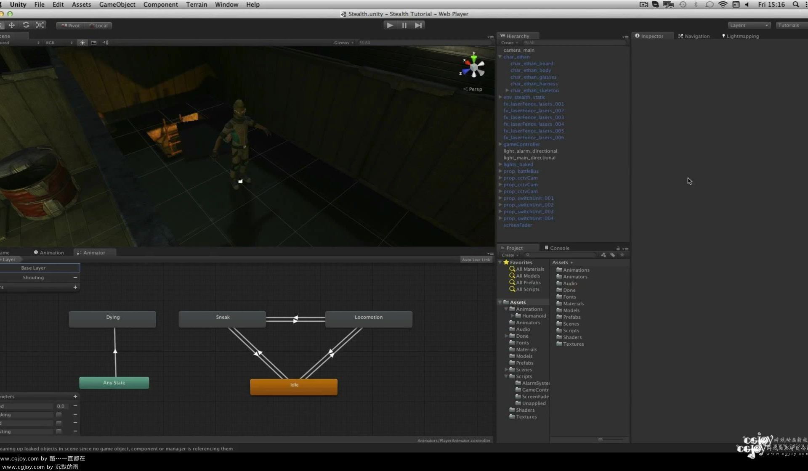Toggle Pivot/Center handle mode
Image resolution: width=808 pixels, height=471 pixels.
pyautogui.click(x=70, y=26)
